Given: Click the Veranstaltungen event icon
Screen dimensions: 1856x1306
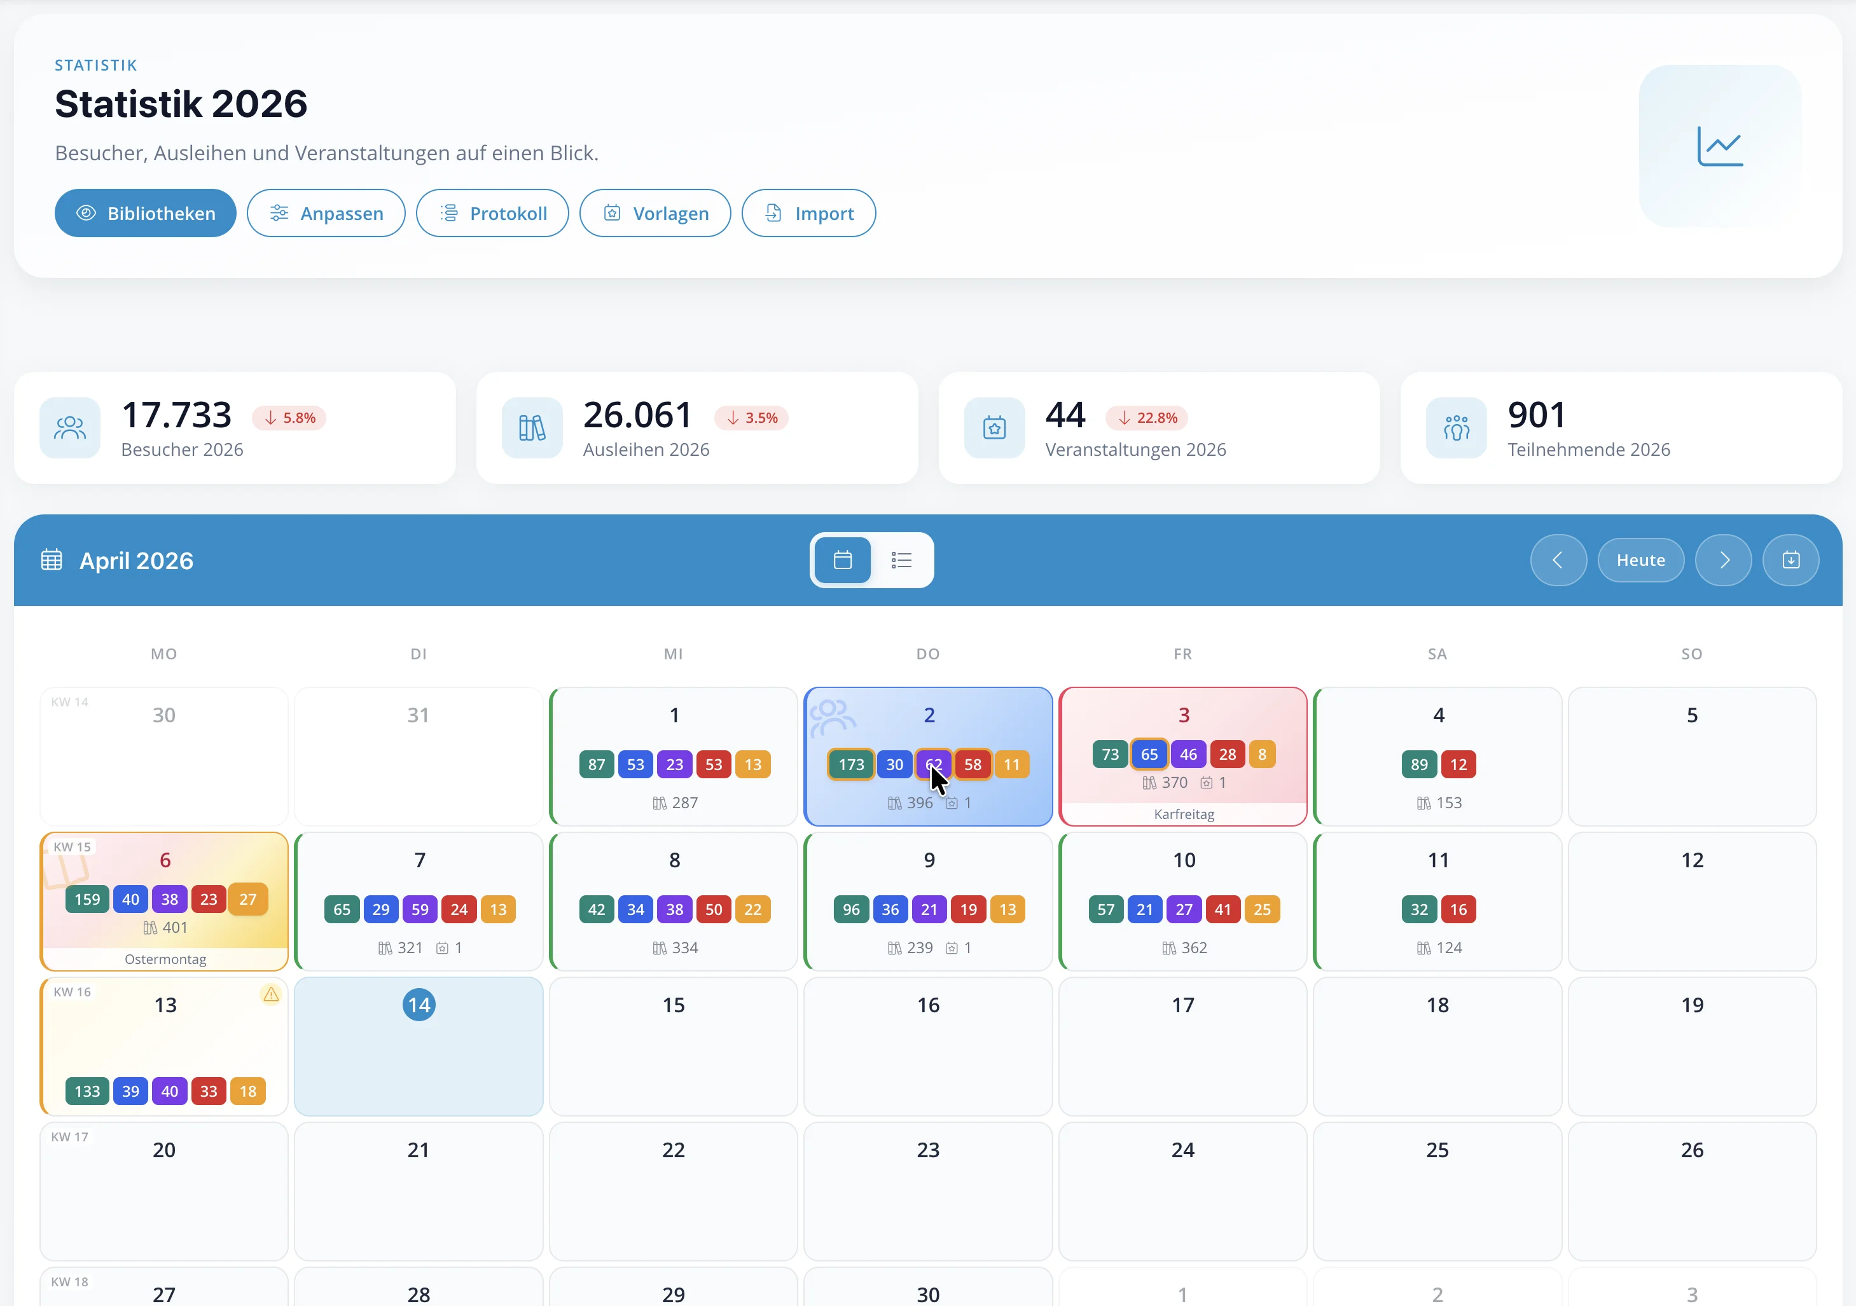Looking at the screenshot, I should point(994,427).
